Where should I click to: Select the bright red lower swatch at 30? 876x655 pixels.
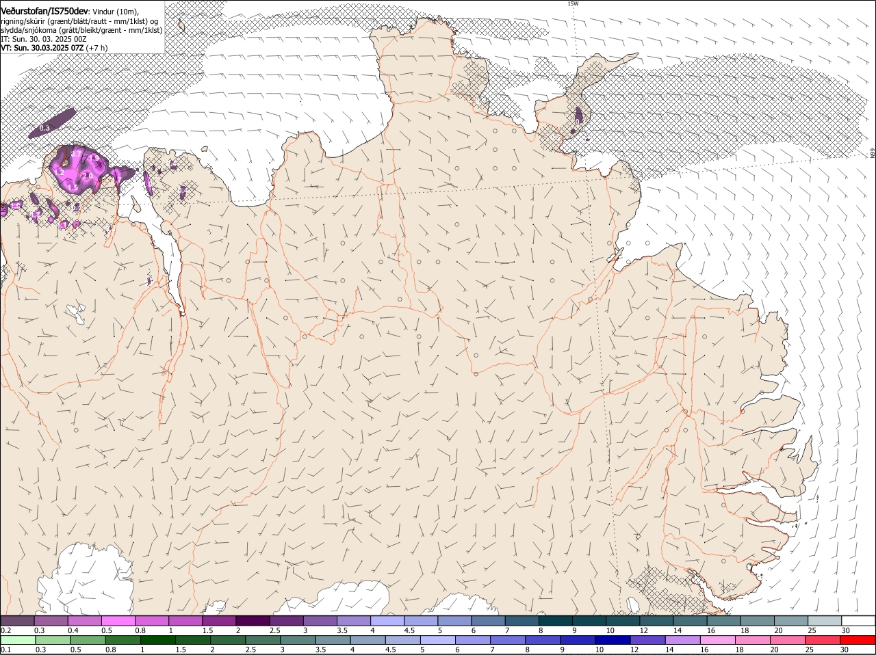tap(857, 641)
